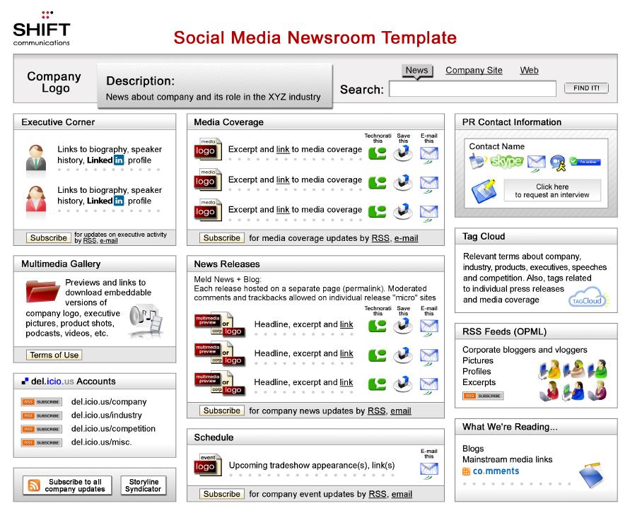Open the Terms of Use button
Viewport: 630px width, 513px height.
click(54, 355)
